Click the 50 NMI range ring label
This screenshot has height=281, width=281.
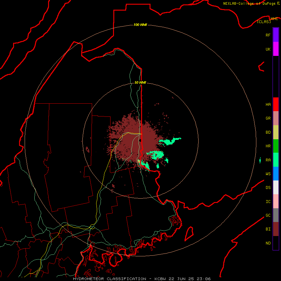140,82
